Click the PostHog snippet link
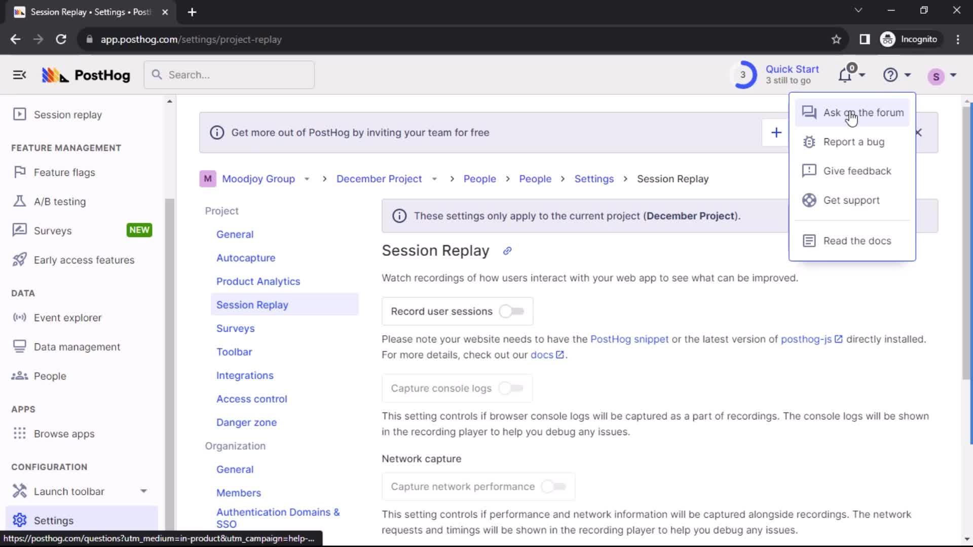Screen dimensions: 973x547 pyautogui.click(x=629, y=339)
